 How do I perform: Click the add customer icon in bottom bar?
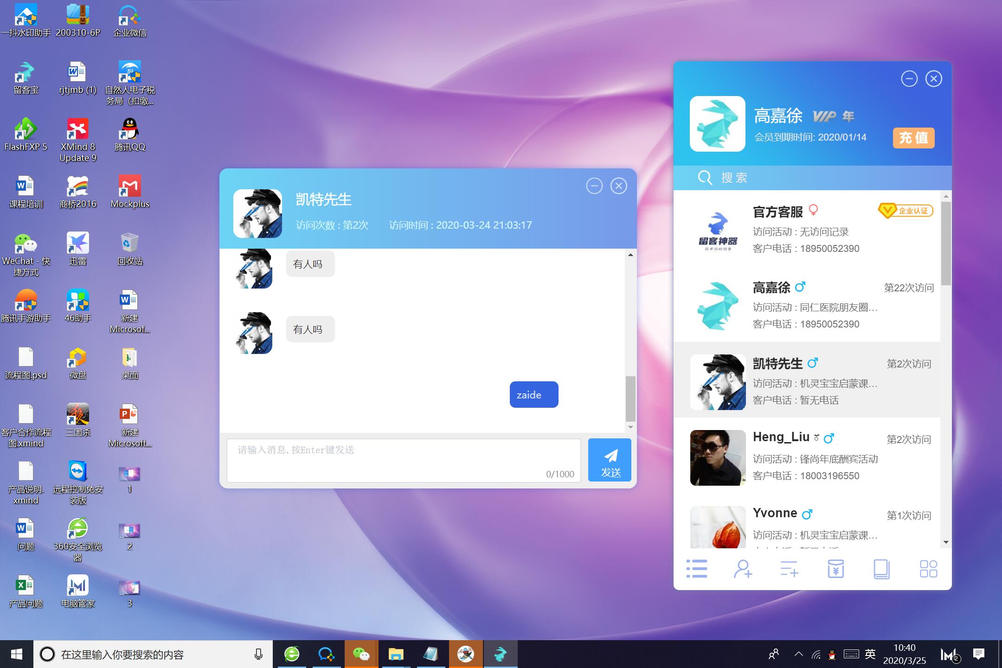coord(743,569)
